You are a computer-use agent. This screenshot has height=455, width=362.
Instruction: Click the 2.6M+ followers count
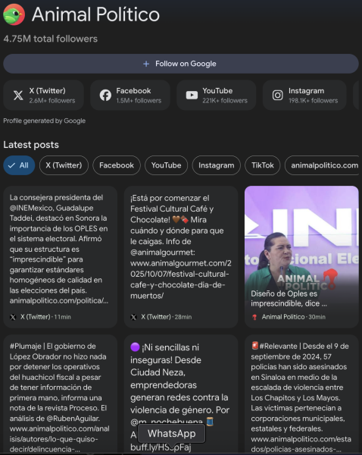point(52,101)
